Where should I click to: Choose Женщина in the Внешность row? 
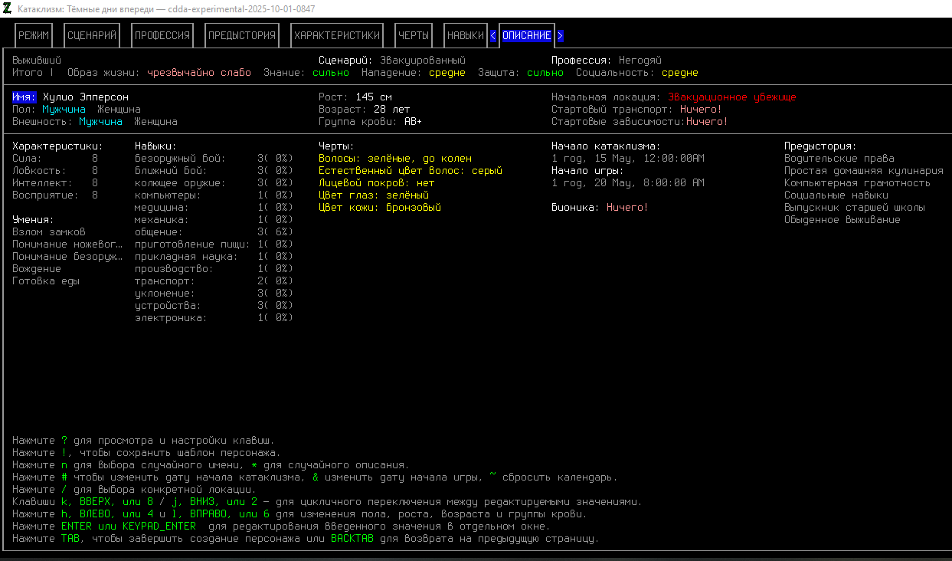tap(156, 122)
